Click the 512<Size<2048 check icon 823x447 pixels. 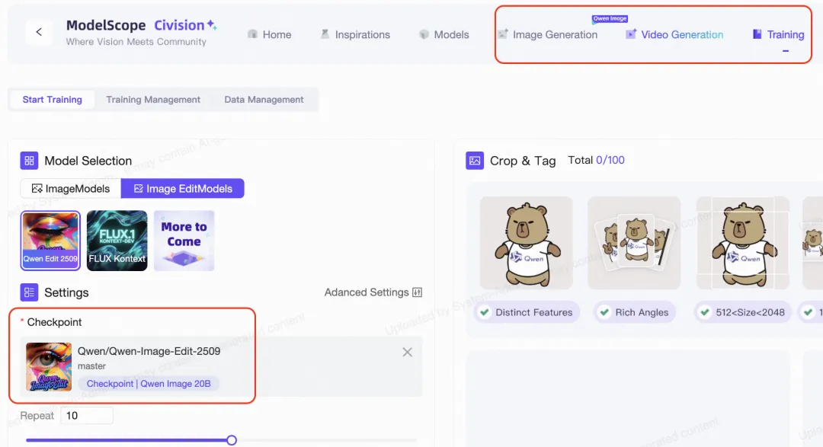pyautogui.click(x=705, y=312)
